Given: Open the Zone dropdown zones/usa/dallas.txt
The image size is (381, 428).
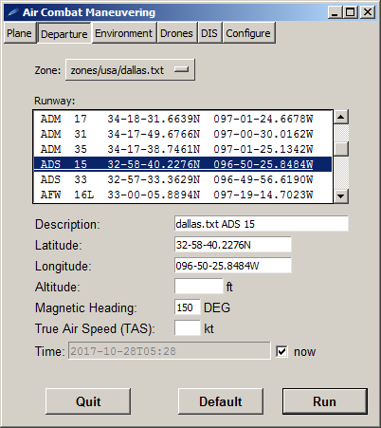Looking at the screenshot, I should 130,70.
